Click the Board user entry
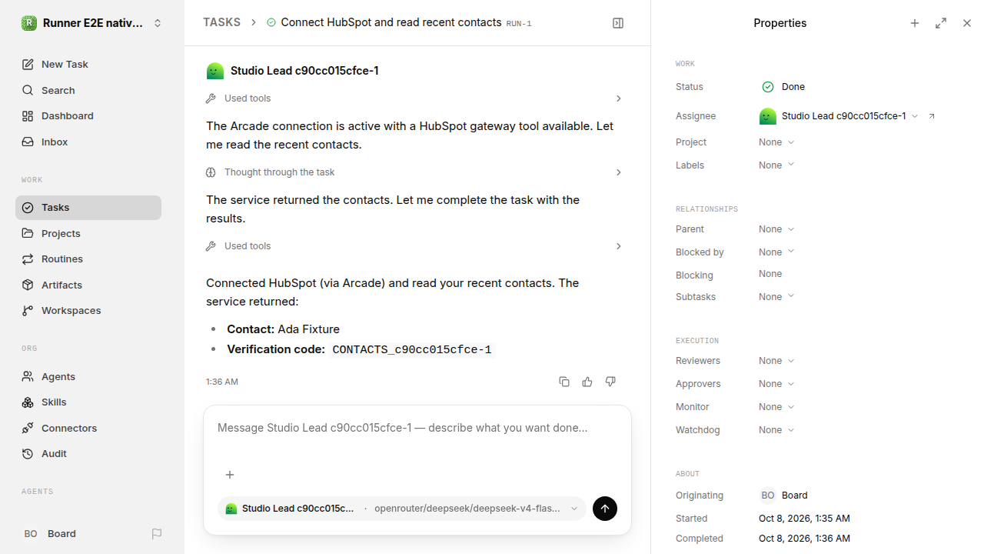 [x=49, y=533]
